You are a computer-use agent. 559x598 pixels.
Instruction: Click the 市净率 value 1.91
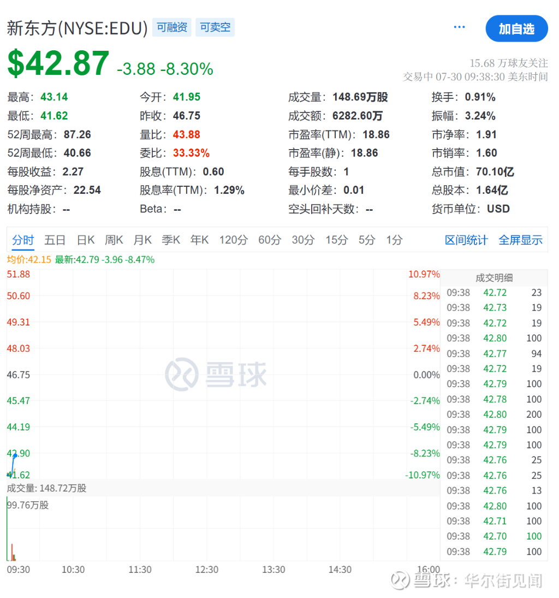[486, 134]
